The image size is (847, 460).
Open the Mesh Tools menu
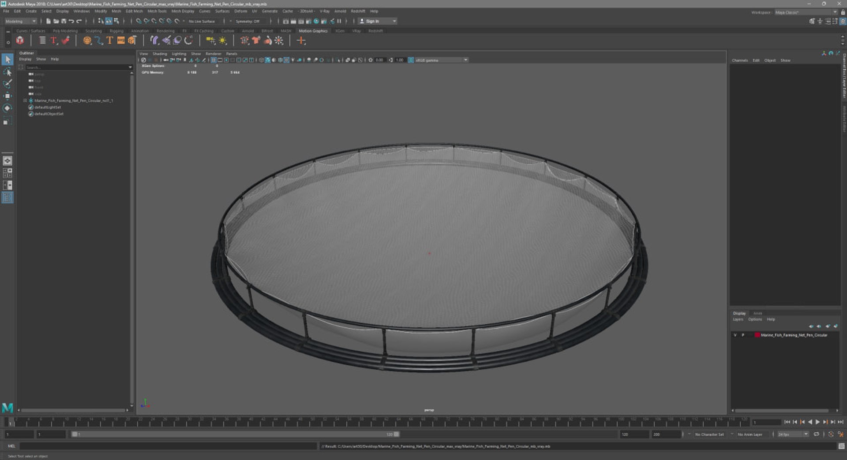click(x=157, y=11)
